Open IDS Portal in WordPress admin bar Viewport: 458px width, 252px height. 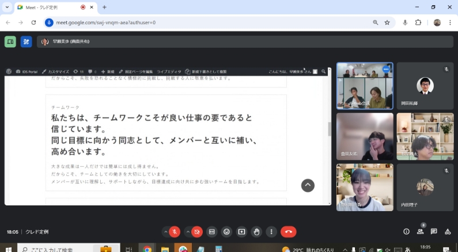click(x=27, y=71)
